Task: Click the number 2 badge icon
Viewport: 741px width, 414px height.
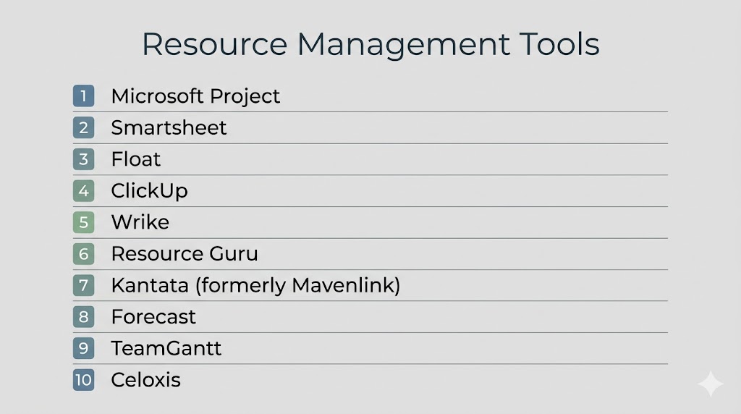Action: (83, 128)
